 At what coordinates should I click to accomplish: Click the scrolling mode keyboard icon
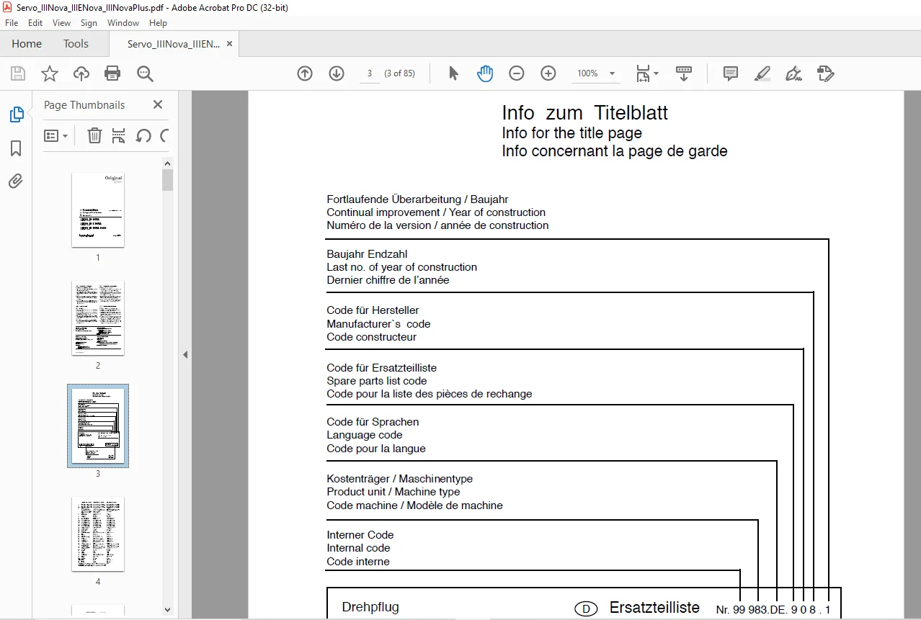(x=684, y=73)
